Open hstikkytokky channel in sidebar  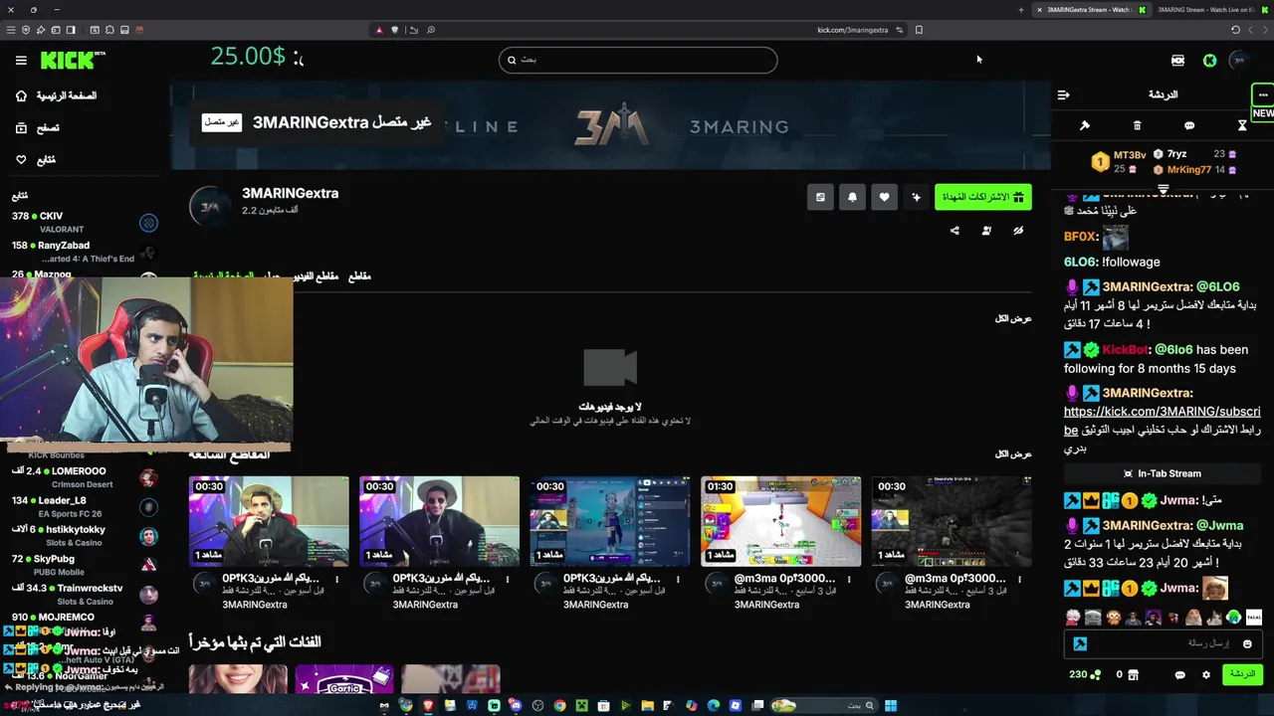click(x=84, y=536)
